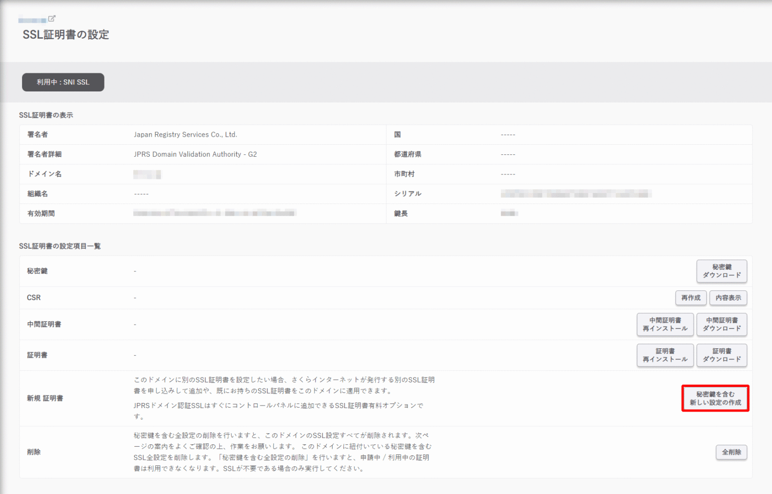Select the 署名者 value Japan Registry Services Co., Ltd.
The image size is (772, 494).
click(185, 134)
